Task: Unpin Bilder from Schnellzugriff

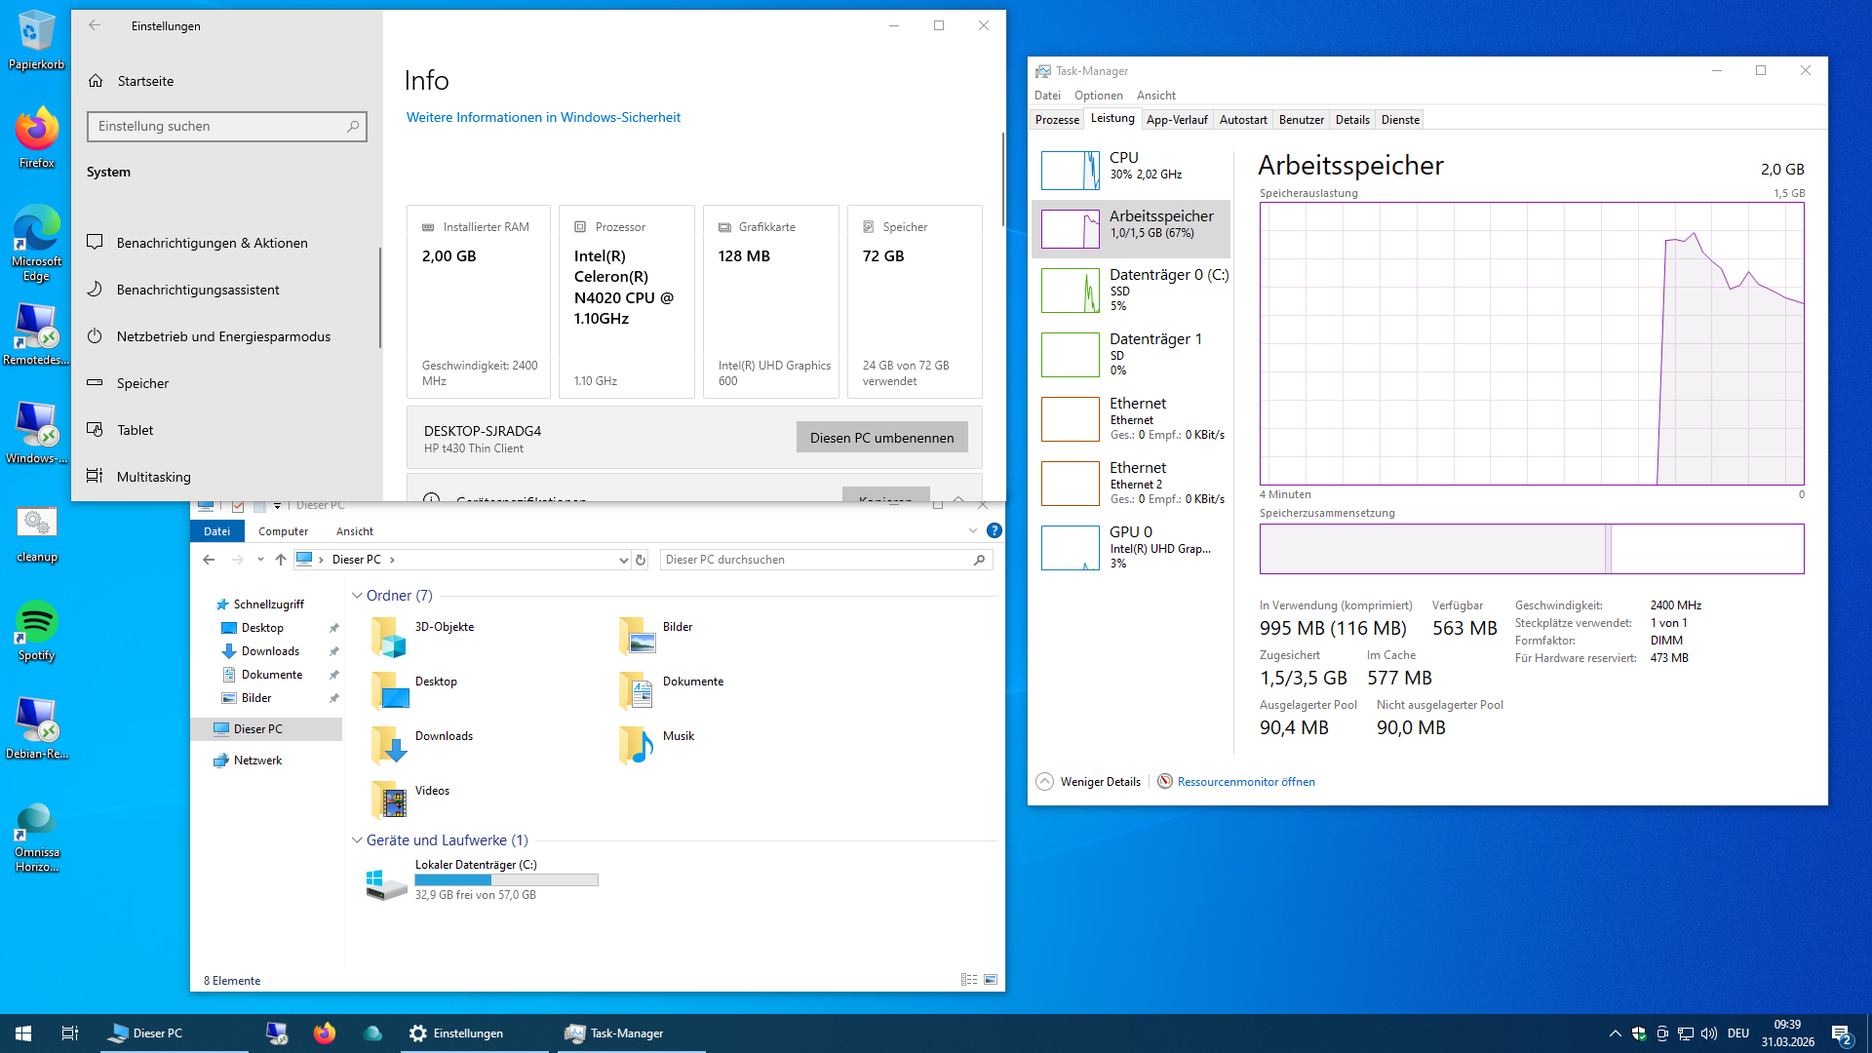Action: pyautogui.click(x=333, y=698)
